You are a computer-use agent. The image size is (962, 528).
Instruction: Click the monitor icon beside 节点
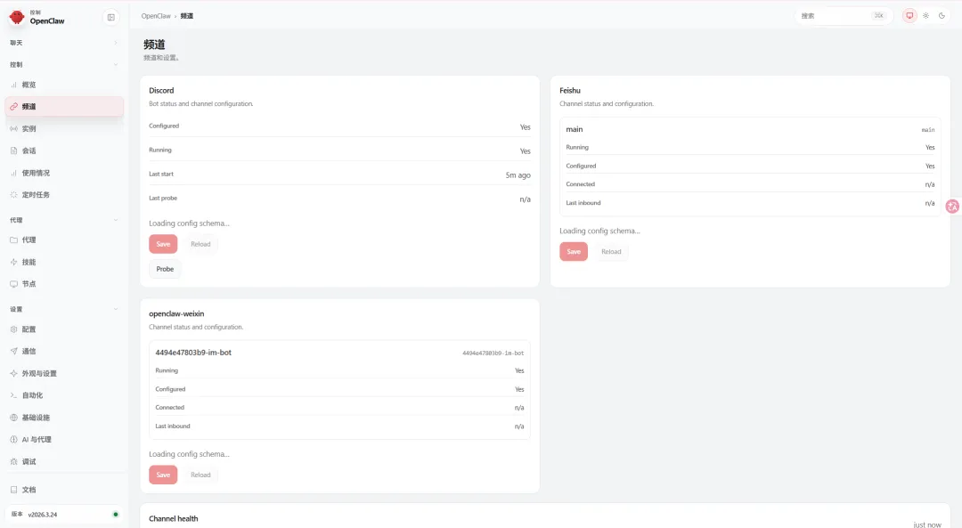pyautogui.click(x=13, y=284)
